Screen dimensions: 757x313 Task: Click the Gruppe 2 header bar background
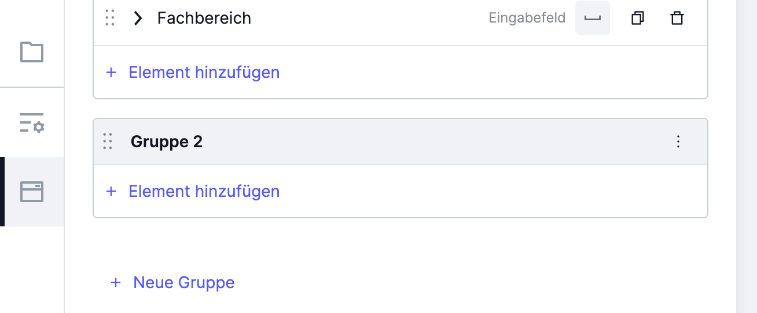[x=400, y=141]
